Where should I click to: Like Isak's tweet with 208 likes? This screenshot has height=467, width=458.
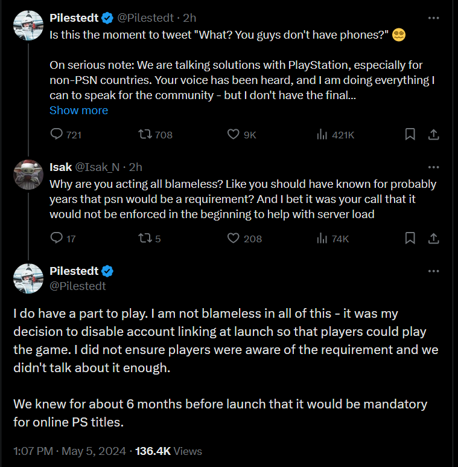point(234,239)
